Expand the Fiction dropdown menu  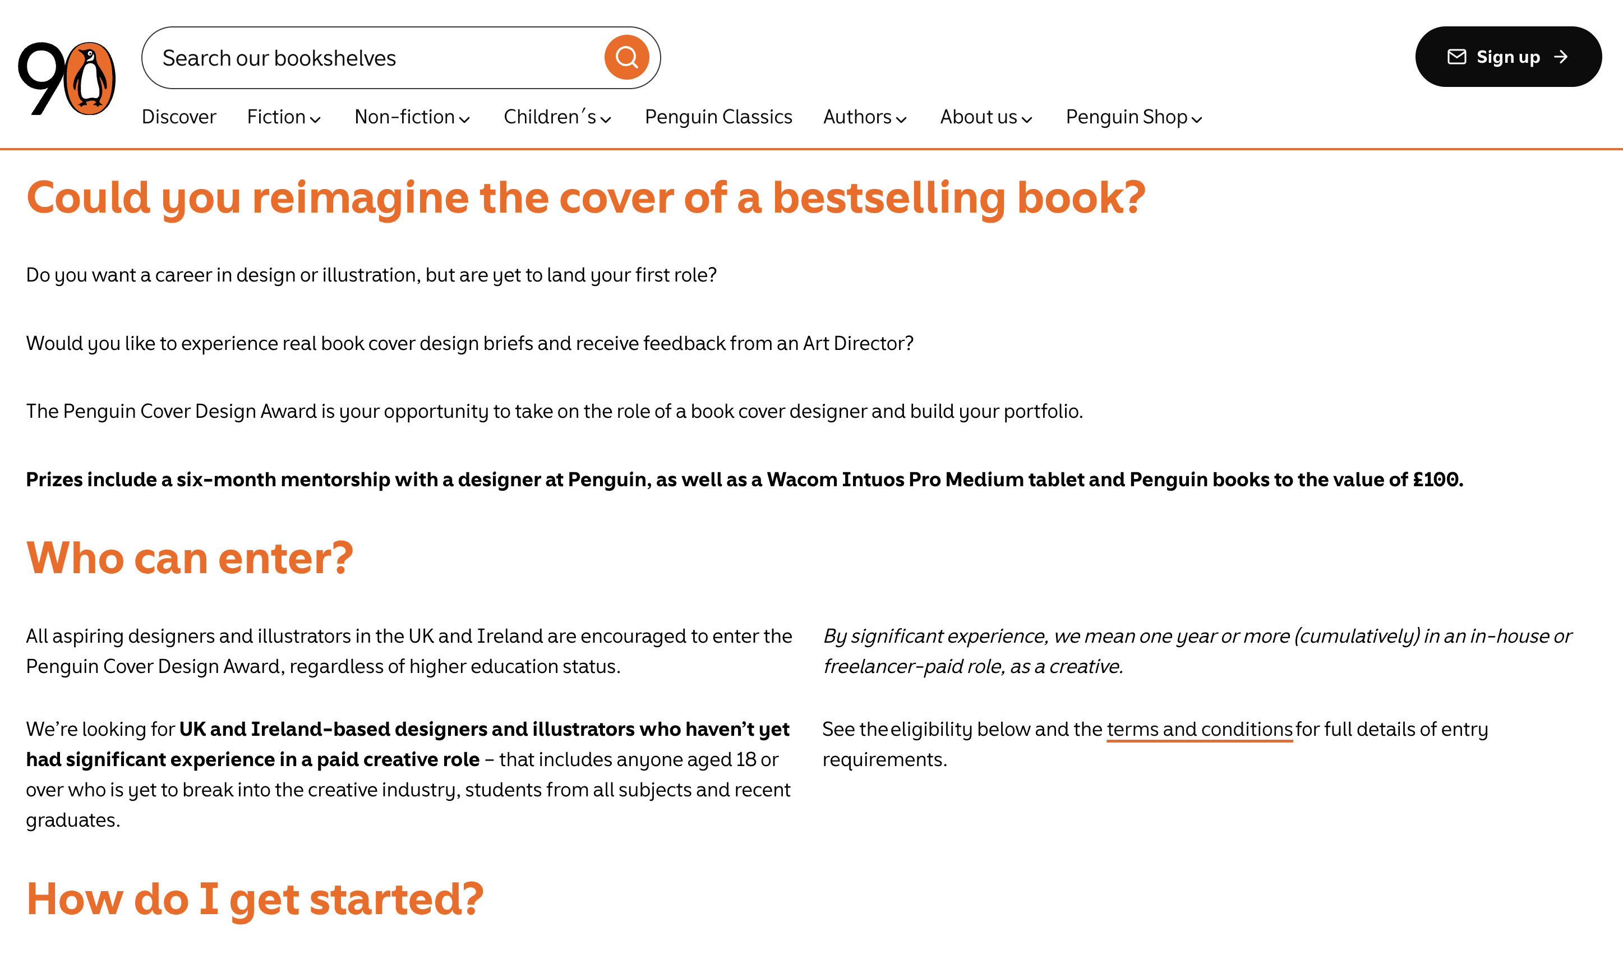pos(284,117)
